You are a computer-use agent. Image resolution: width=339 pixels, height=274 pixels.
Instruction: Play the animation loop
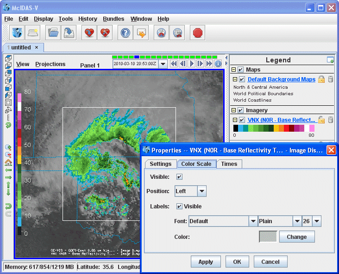[x=192, y=64]
